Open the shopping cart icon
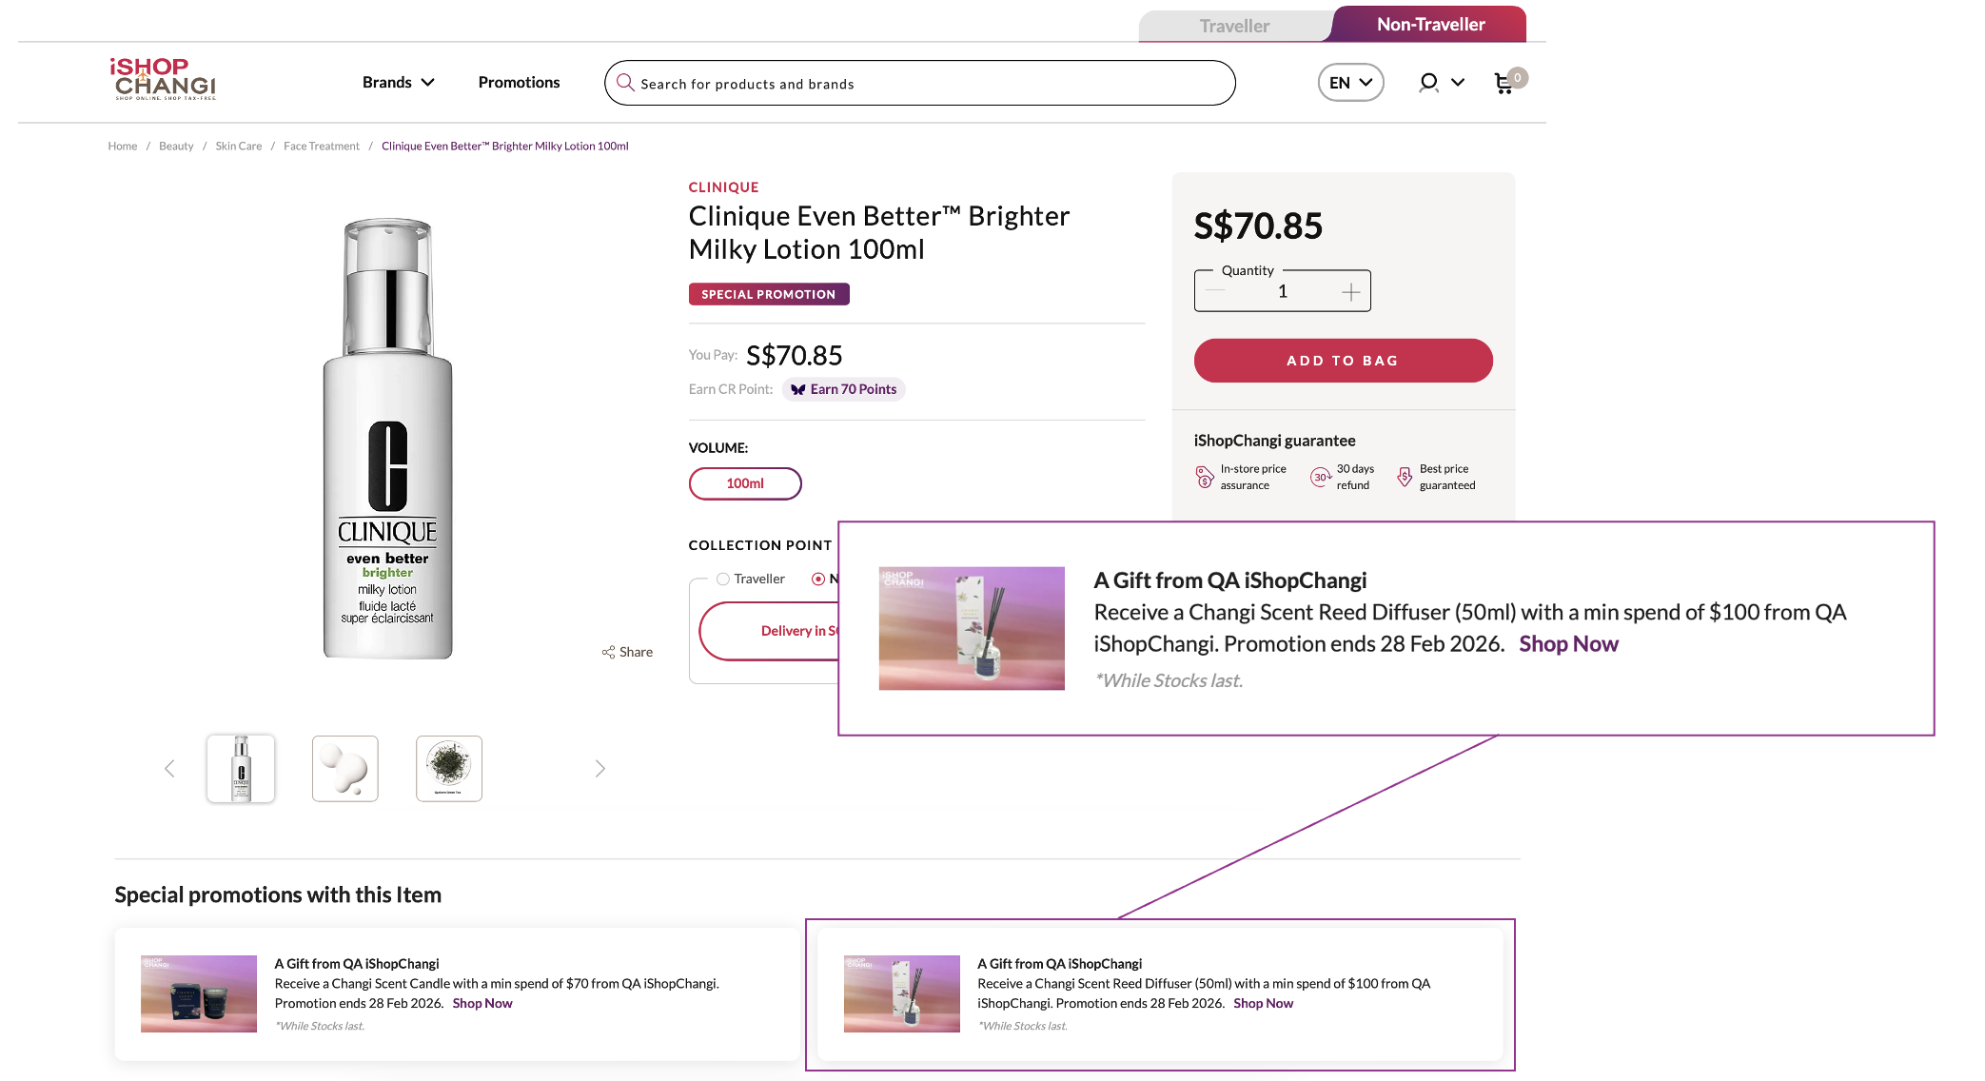The width and height of the screenshot is (1985, 1081). [x=1503, y=84]
